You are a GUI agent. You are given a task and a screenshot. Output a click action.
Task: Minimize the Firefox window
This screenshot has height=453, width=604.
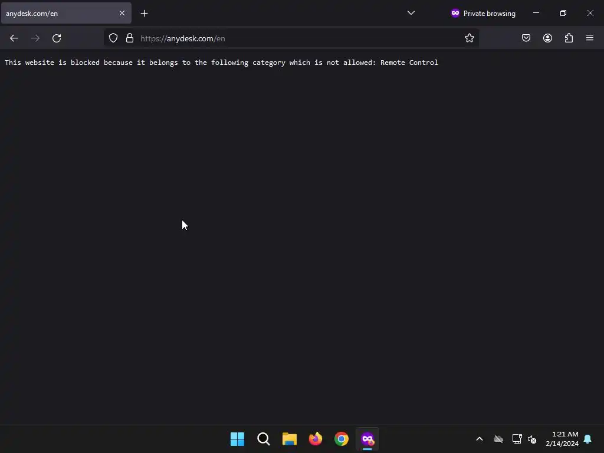point(536,13)
